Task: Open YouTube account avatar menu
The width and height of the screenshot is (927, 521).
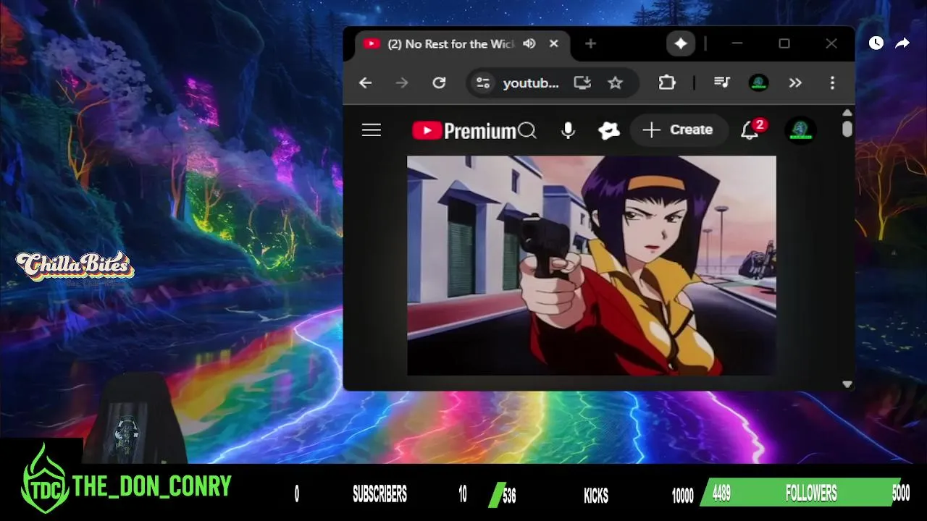Action: 800,130
